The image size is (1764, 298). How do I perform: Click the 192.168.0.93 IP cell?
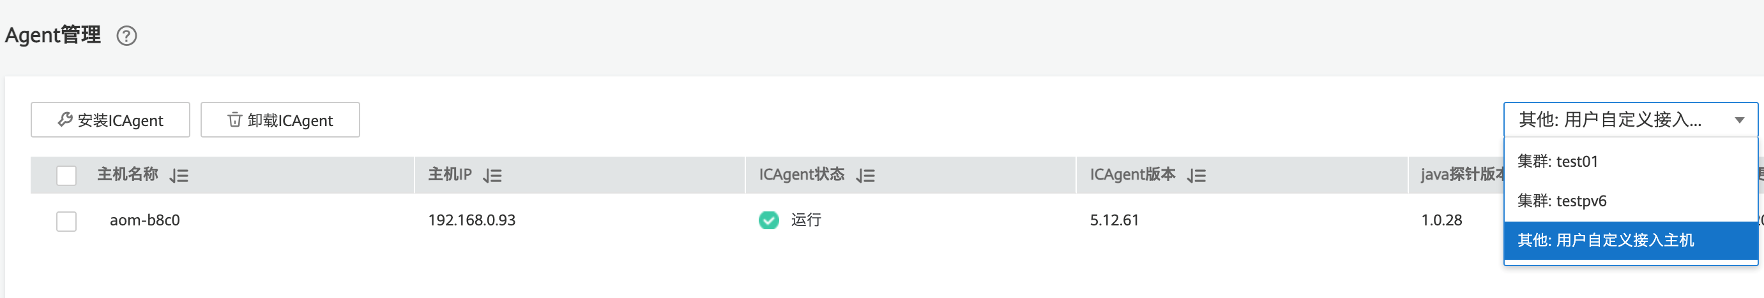click(471, 220)
